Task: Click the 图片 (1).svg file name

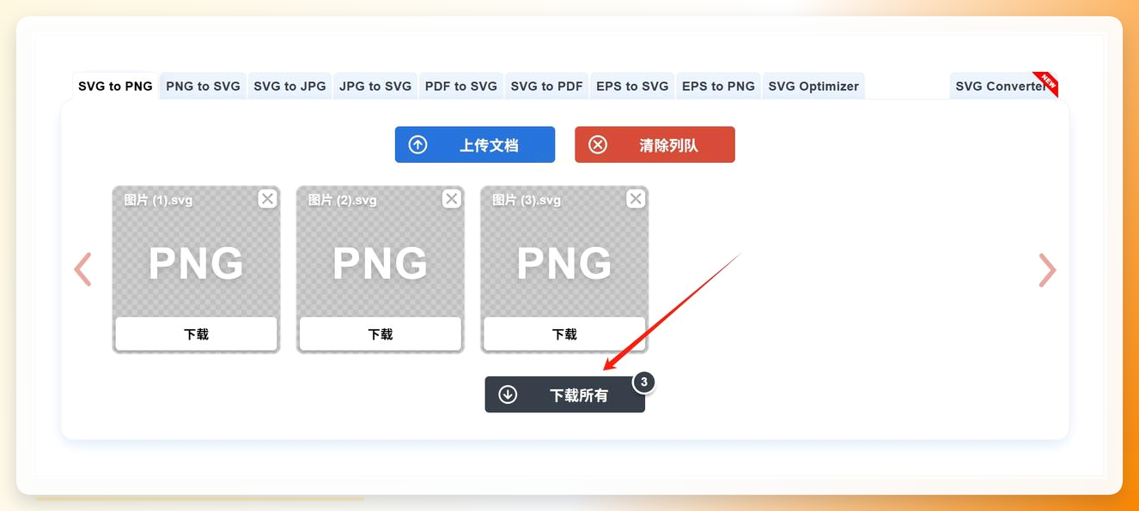Action: (x=158, y=200)
